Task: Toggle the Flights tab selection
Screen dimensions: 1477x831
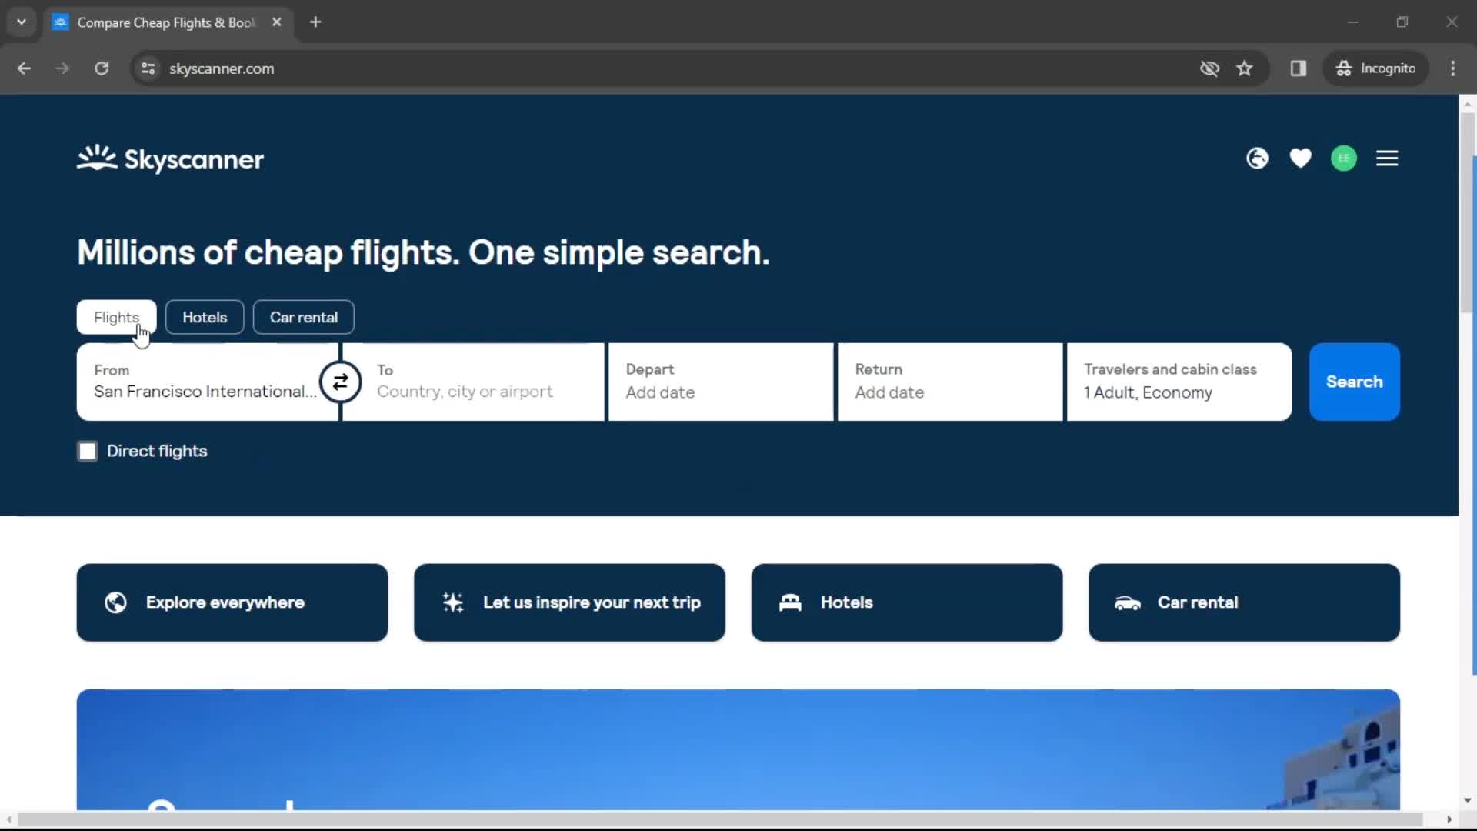Action: point(117,318)
